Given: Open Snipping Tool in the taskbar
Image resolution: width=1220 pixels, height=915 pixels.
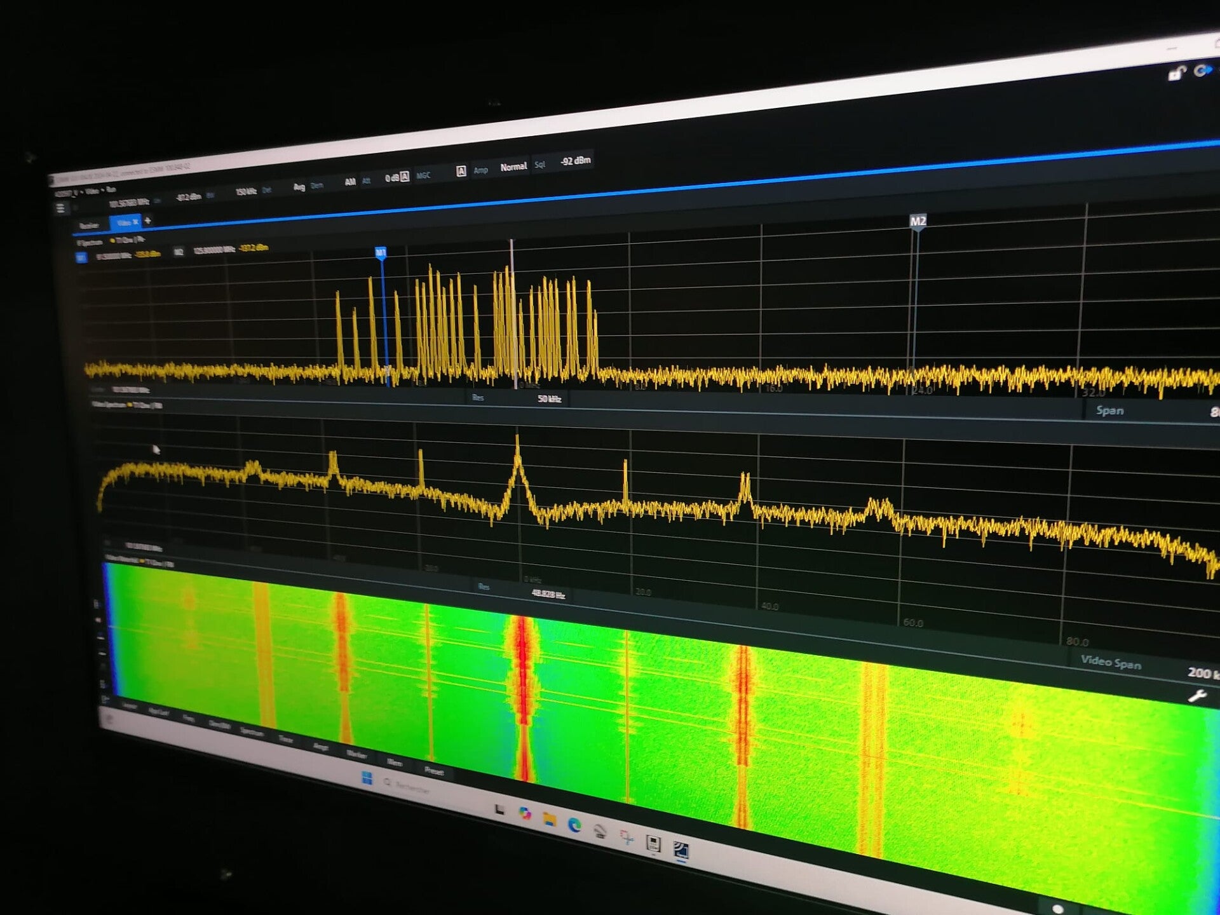Looking at the screenshot, I should (627, 838).
